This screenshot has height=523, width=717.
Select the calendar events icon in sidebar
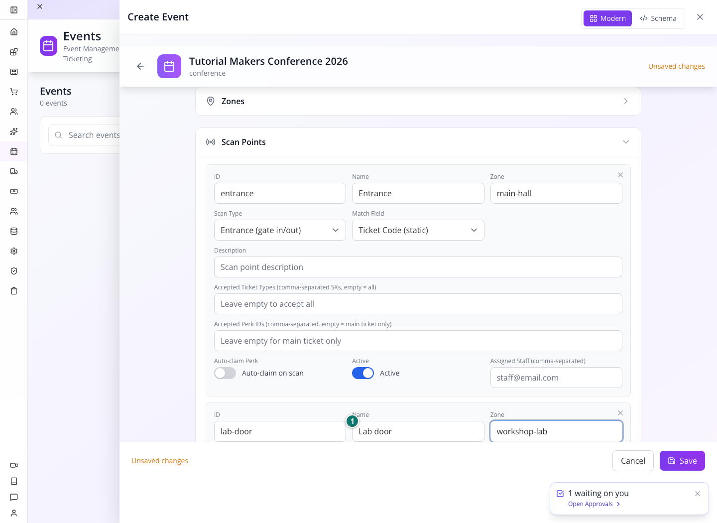point(14,151)
